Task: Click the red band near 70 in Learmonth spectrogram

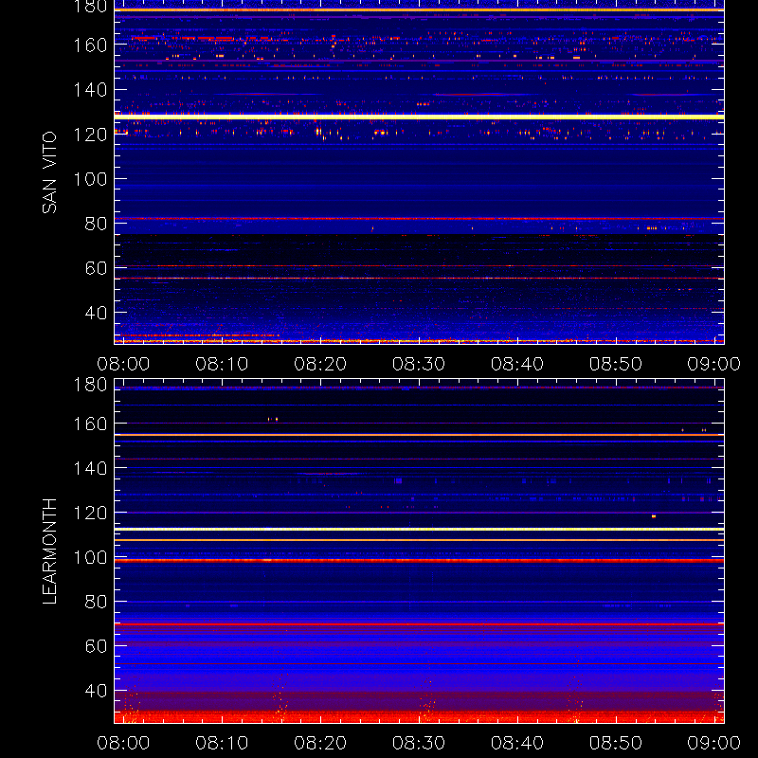Action: (419, 624)
